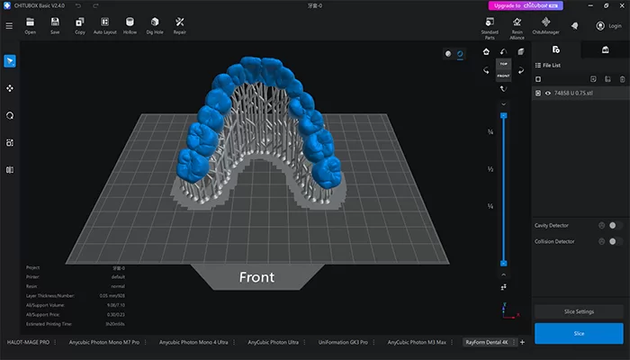The height and width of the screenshot is (360, 630).
Task: Open Standard Parts
Action: click(490, 28)
